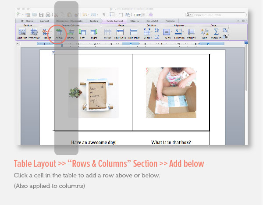Open New from Template gallery icon
The height and width of the screenshot is (205, 263).
coord(28,15)
